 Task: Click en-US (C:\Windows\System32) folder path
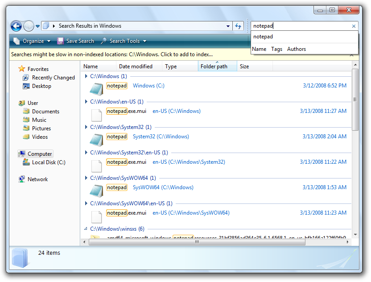click(189, 162)
